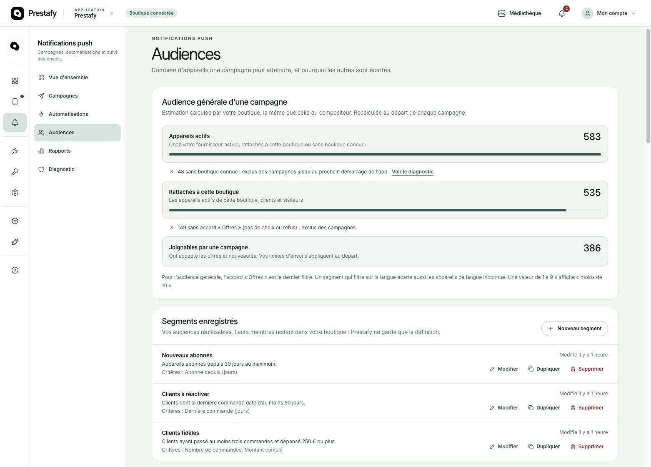
Task: Duplicate the Clients fidèles segment
Action: click(x=544, y=447)
